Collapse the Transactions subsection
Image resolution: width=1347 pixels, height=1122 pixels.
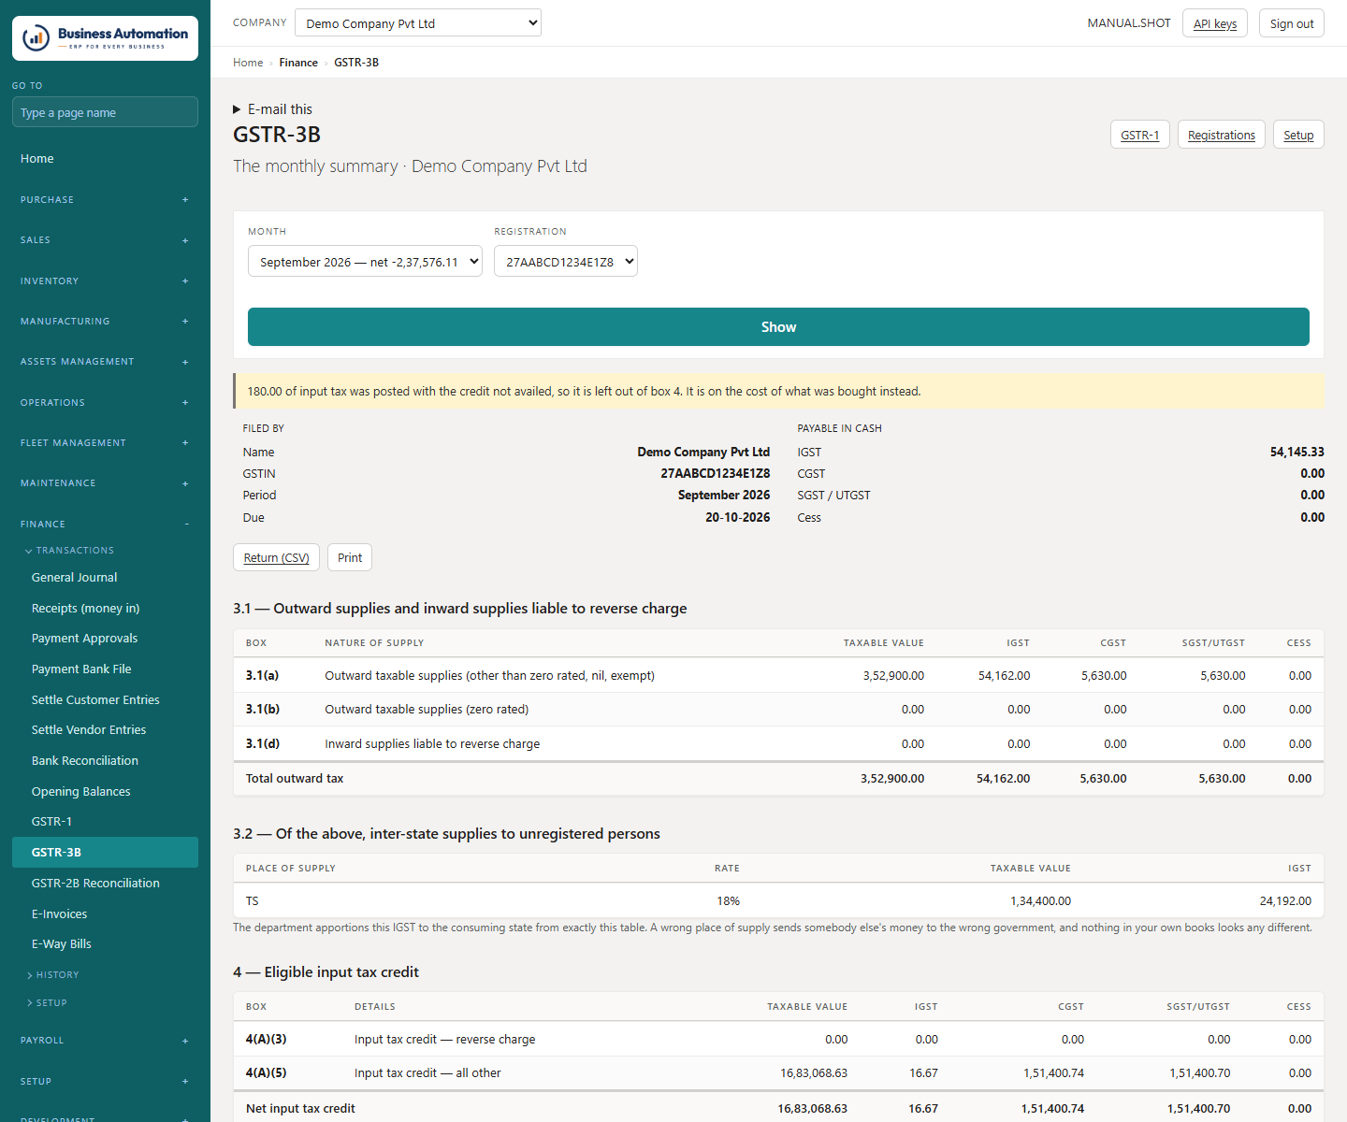(69, 551)
